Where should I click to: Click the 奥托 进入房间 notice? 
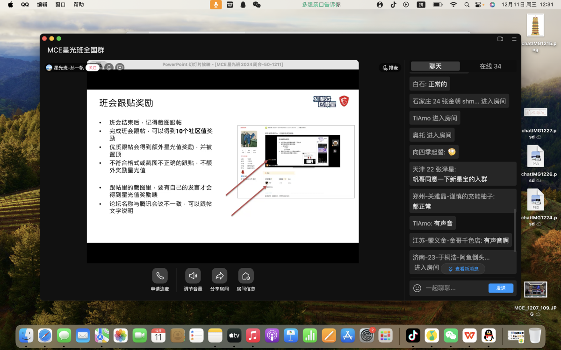(x=432, y=135)
